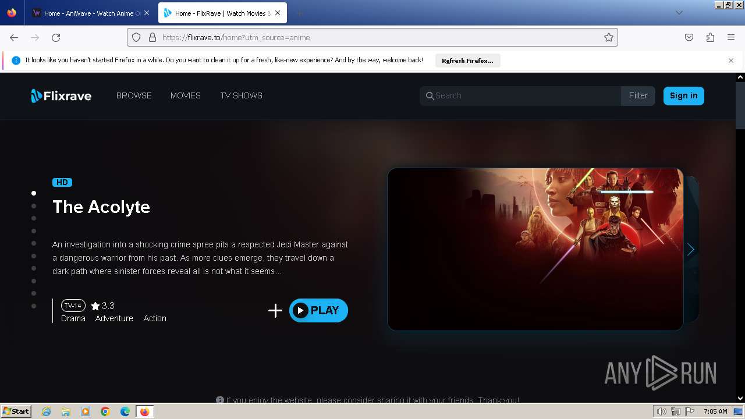Advance carousel with right chevron arrow

point(690,250)
